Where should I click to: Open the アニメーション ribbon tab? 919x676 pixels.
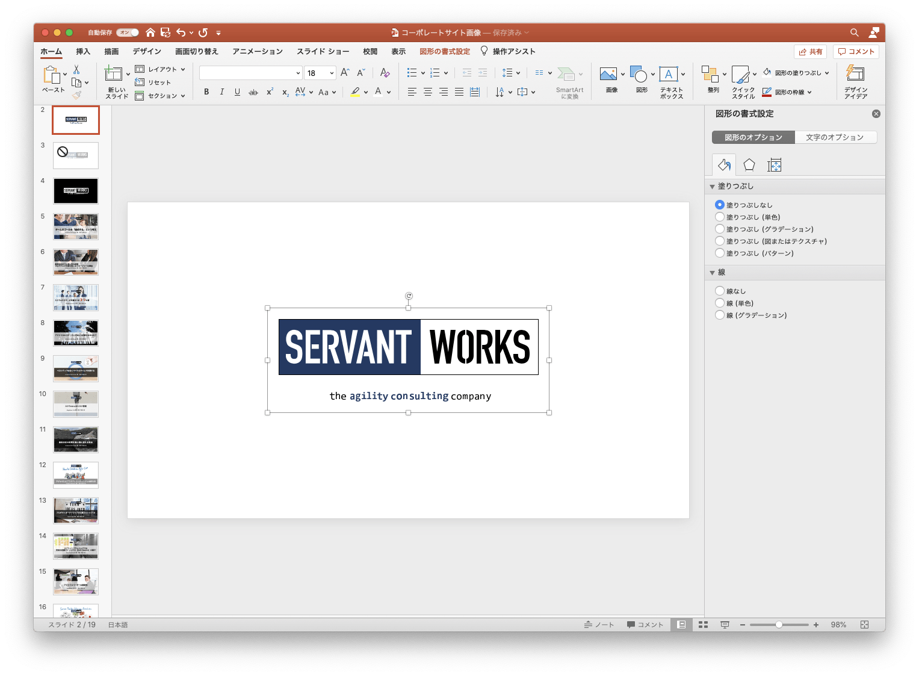coord(258,52)
